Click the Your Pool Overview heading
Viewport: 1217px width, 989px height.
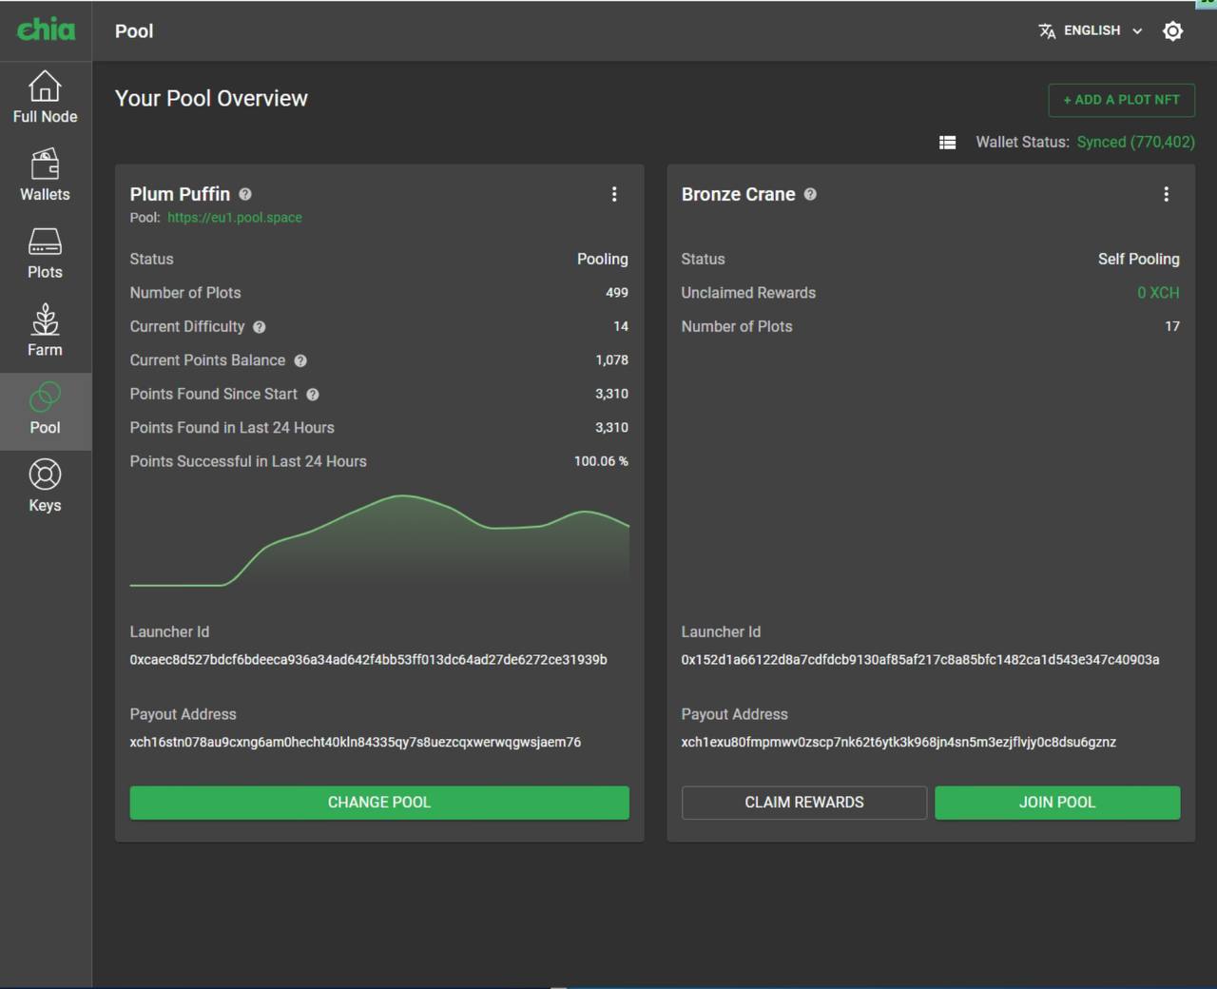tap(211, 98)
